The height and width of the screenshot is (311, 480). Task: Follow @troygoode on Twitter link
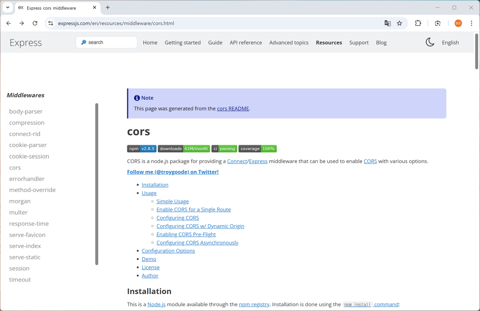pos(173,172)
